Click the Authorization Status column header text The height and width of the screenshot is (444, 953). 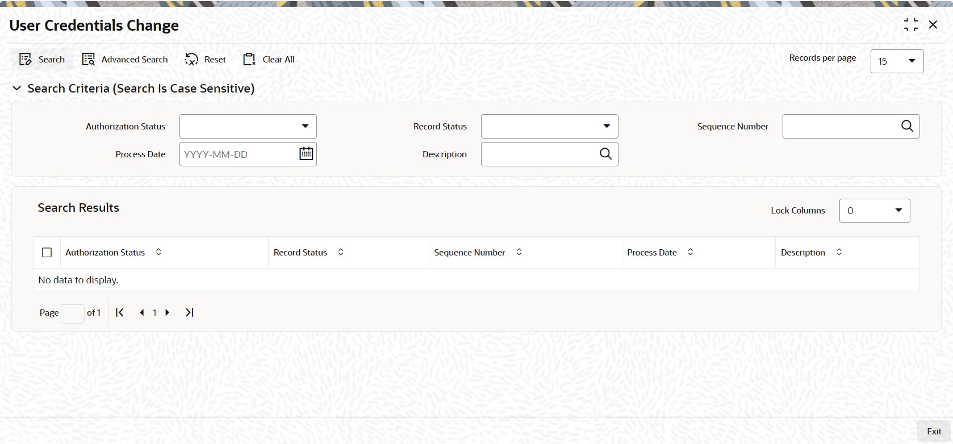click(x=105, y=253)
